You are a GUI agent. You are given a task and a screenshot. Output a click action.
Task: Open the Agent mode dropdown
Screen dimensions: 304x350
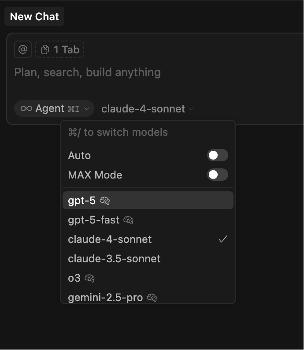(54, 108)
